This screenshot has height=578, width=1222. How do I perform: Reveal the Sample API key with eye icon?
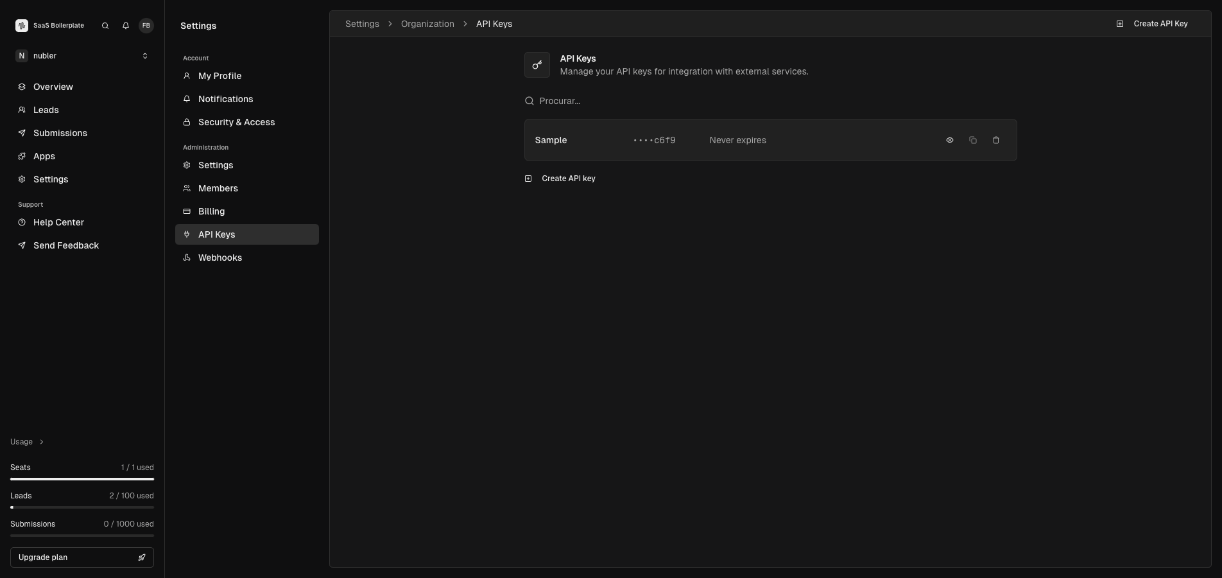(950, 140)
